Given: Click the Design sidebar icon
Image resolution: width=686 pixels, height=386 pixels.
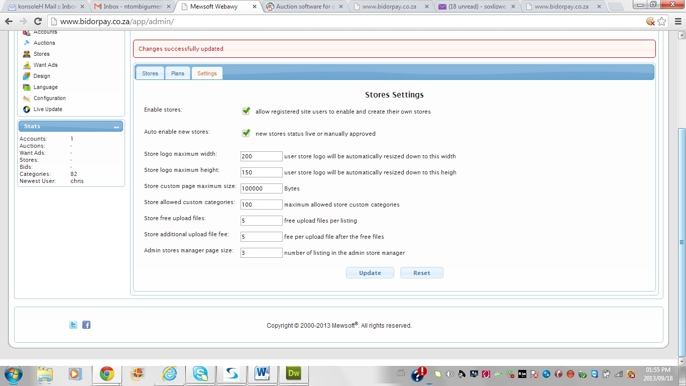Looking at the screenshot, I should click(x=27, y=76).
